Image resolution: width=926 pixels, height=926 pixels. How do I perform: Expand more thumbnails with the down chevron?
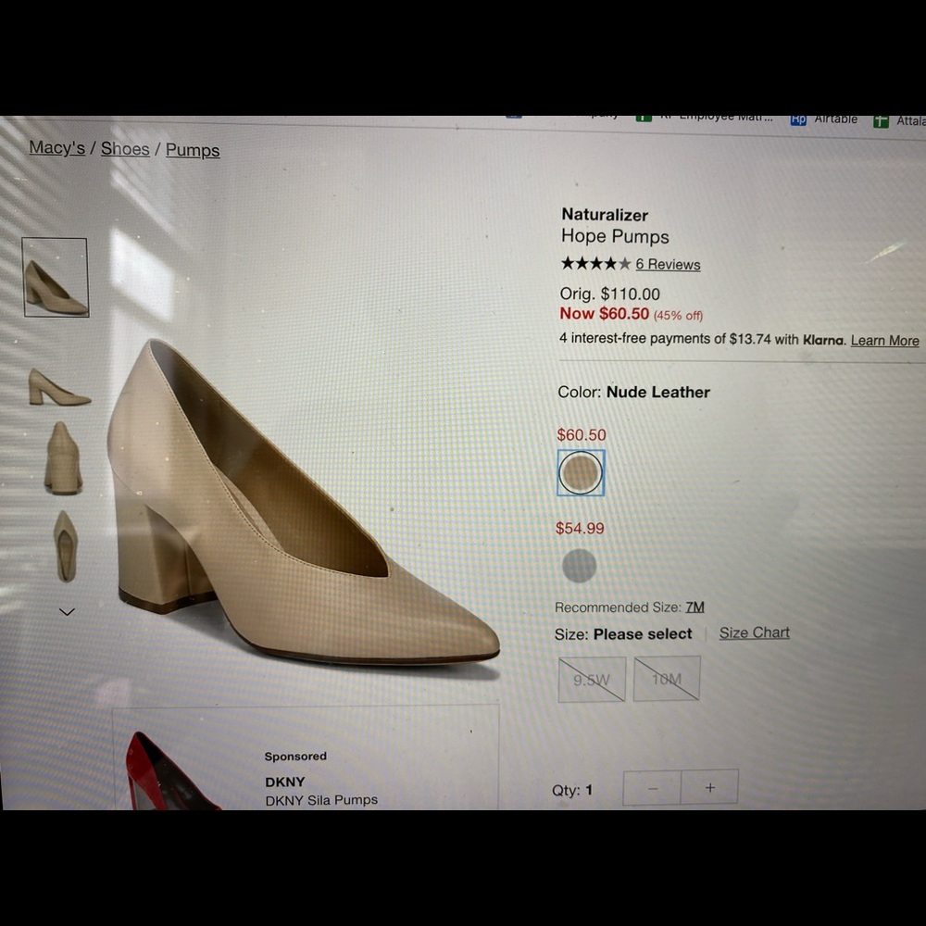point(67,612)
